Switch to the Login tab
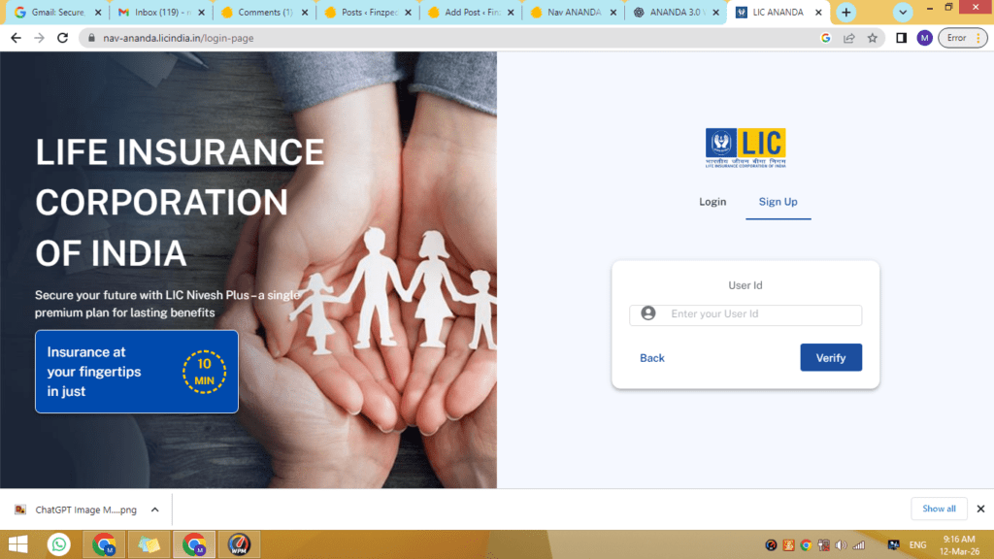The height and width of the screenshot is (559, 994). (712, 201)
